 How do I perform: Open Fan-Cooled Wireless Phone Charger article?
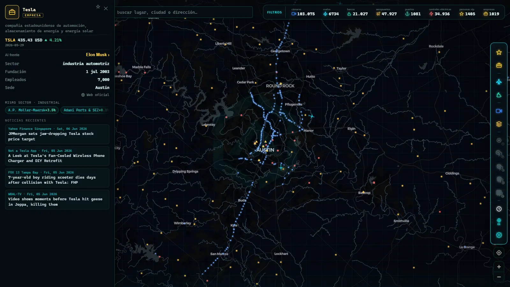pos(57,156)
